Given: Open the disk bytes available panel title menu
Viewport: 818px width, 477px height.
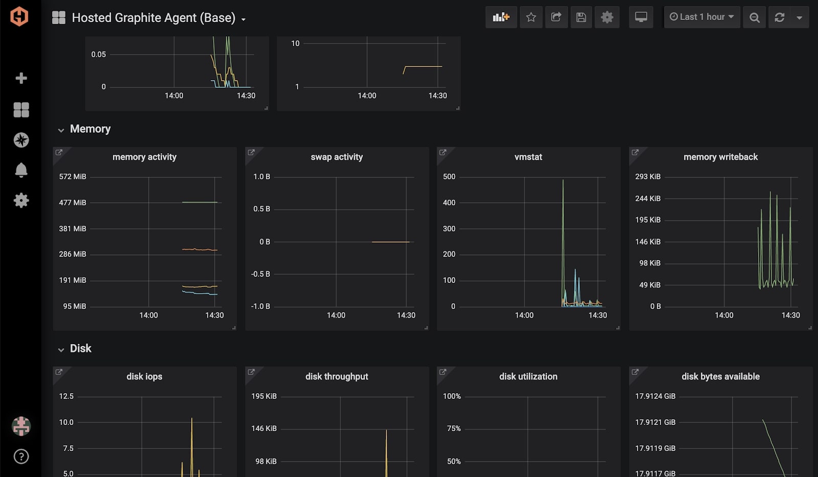Looking at the screenshot, I should pos(720,377).
